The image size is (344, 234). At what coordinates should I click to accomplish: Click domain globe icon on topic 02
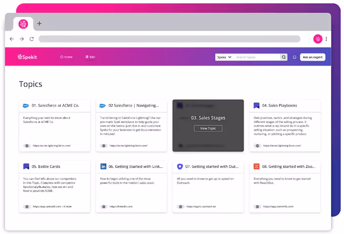[104, 145]
